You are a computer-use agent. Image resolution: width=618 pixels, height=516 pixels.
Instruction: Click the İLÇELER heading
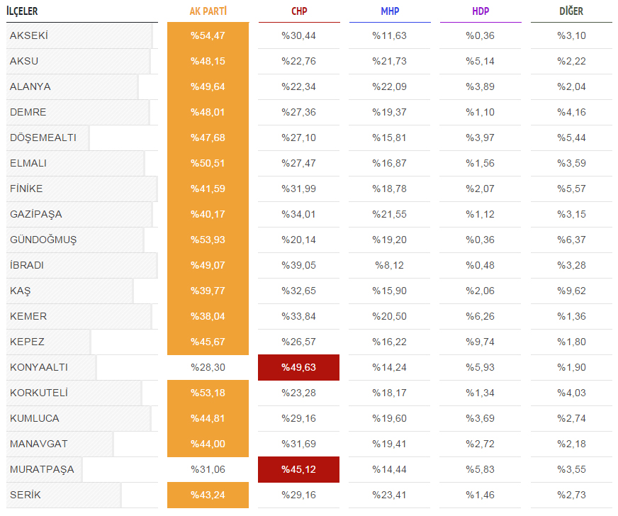[x=22, y=11]
